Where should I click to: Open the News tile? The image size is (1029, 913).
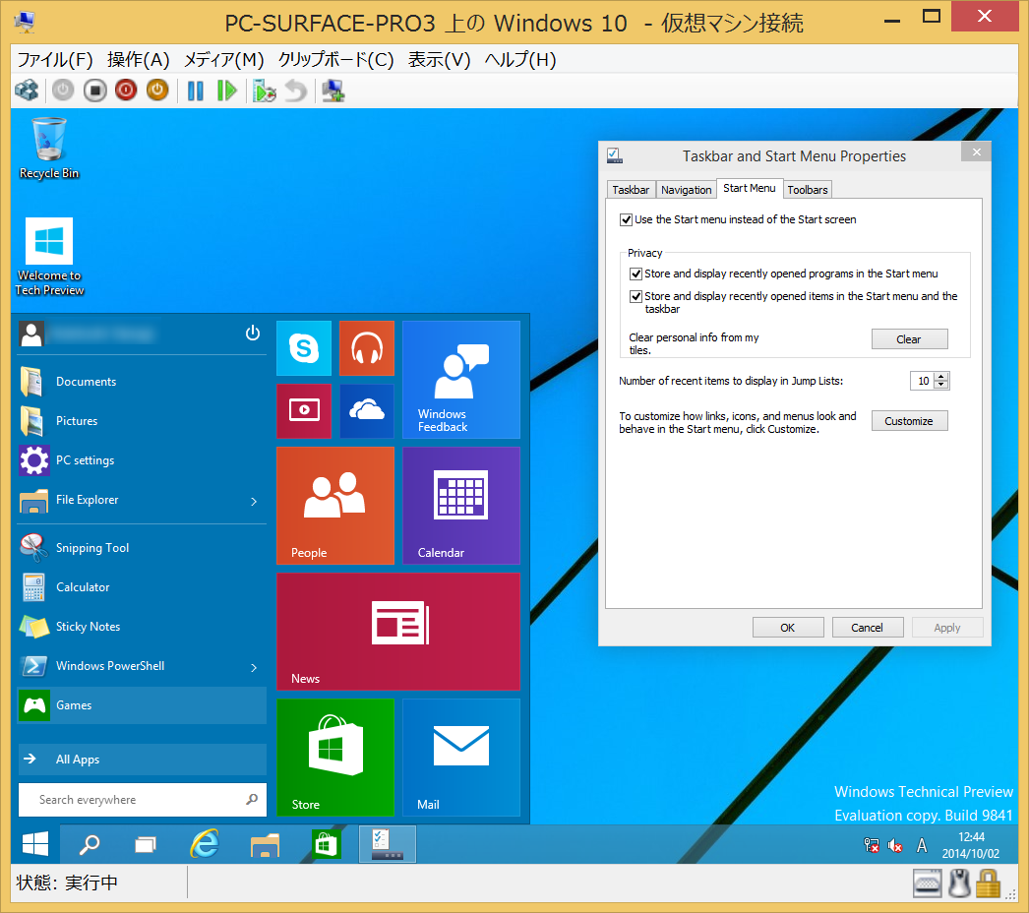tap(398, 632)
